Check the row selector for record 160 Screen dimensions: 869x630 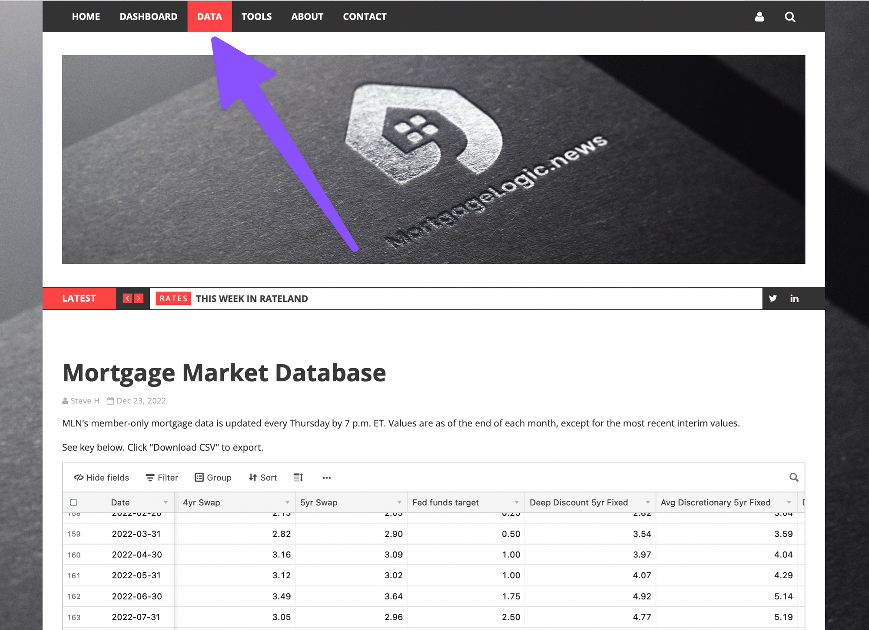[74, 554]
